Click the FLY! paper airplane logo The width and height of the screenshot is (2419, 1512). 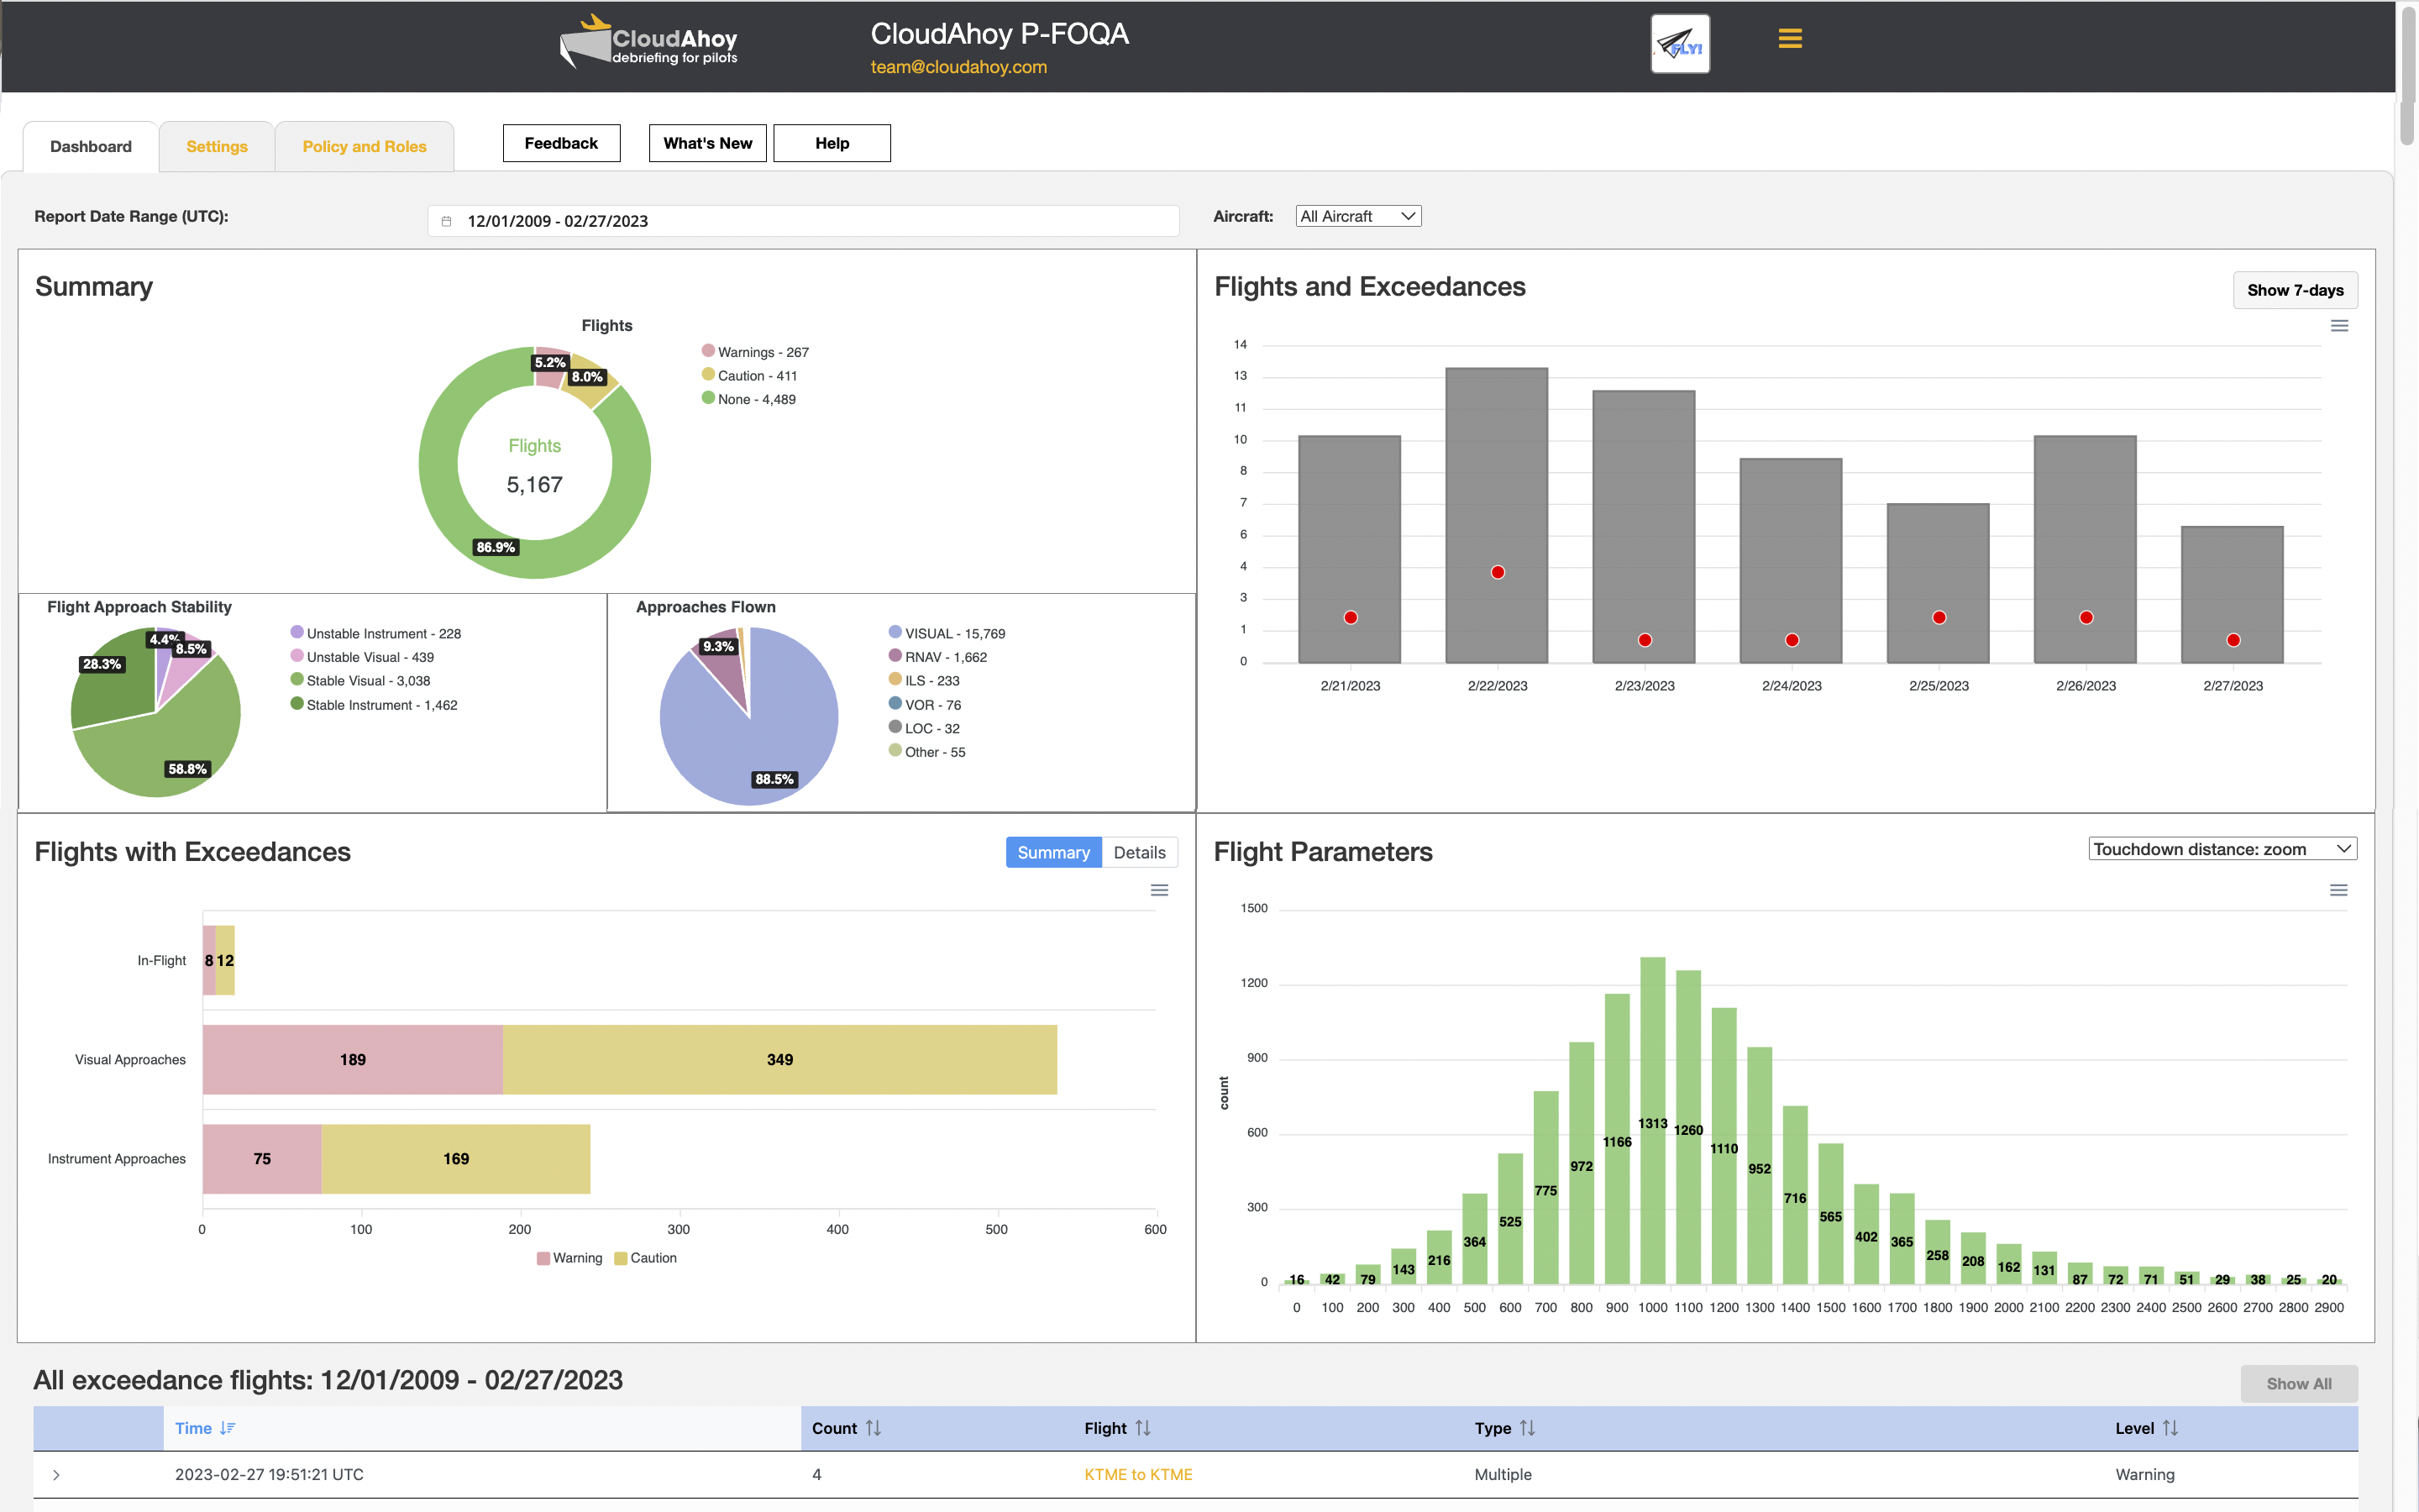tap(1679, 44)
